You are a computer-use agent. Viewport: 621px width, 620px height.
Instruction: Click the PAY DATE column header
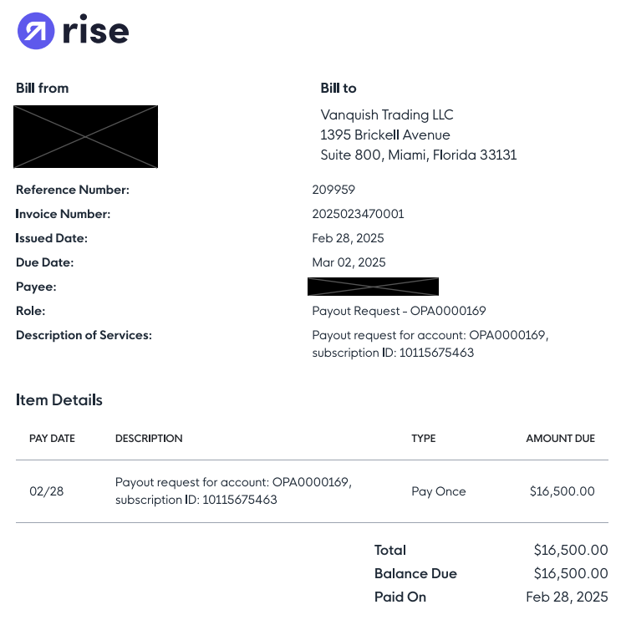(51, 438)
